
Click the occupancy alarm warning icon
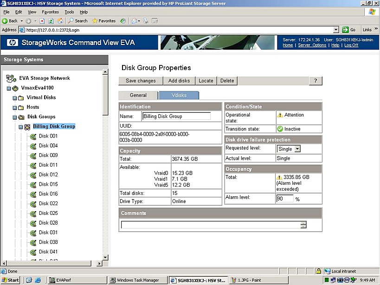point(279,177)
